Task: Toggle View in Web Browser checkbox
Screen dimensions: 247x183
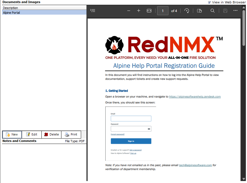Action: 209,2
